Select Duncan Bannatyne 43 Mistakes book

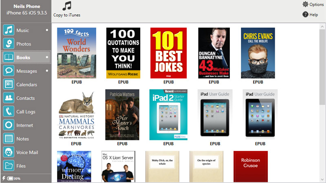pos(214,53)
